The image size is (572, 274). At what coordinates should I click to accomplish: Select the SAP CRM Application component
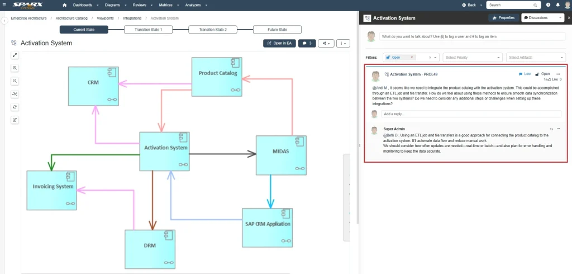(268, 228)
